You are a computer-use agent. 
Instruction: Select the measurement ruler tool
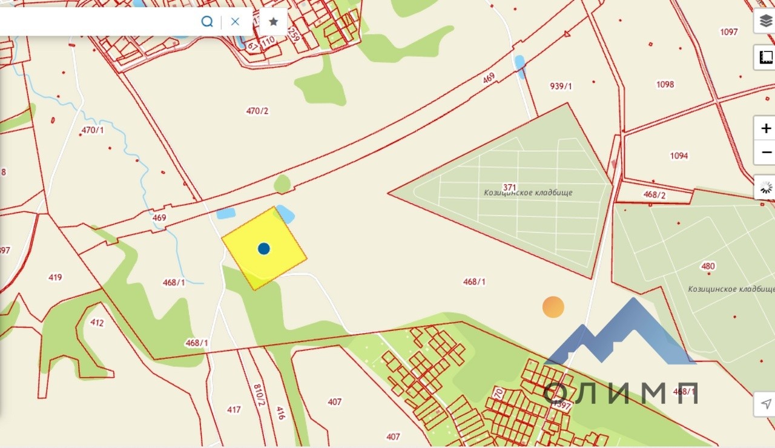pos(766,58)
